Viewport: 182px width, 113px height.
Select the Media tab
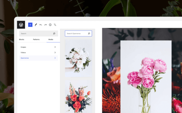click(x=51, y=40)
